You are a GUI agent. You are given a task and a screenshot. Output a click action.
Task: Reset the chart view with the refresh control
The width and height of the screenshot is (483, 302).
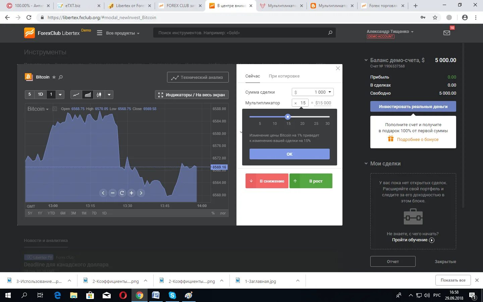(122, 193)
